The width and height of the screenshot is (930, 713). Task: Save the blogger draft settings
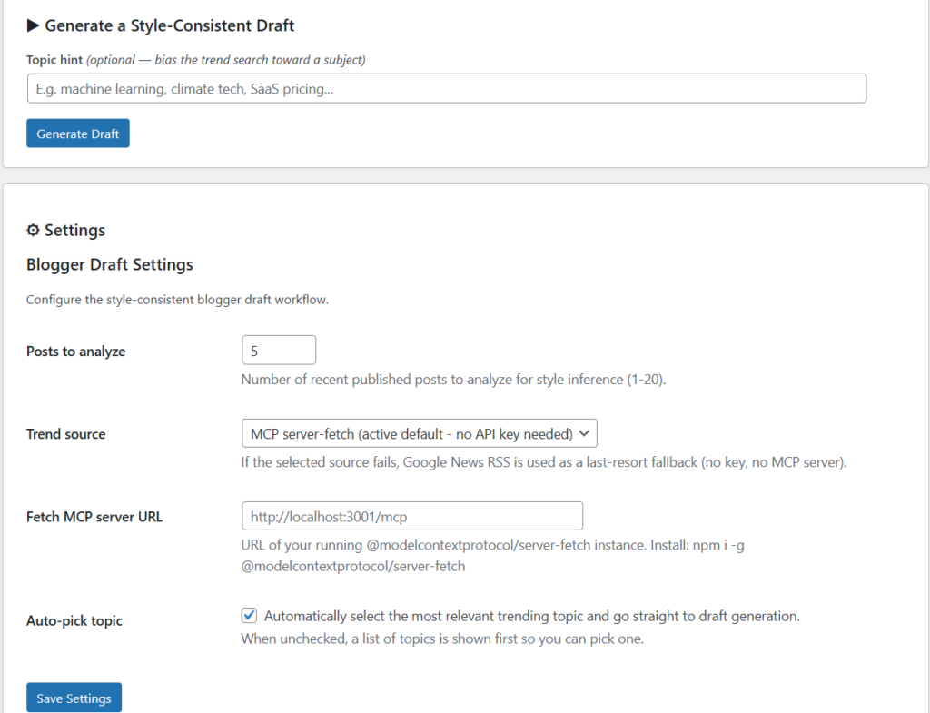(74, 698)
